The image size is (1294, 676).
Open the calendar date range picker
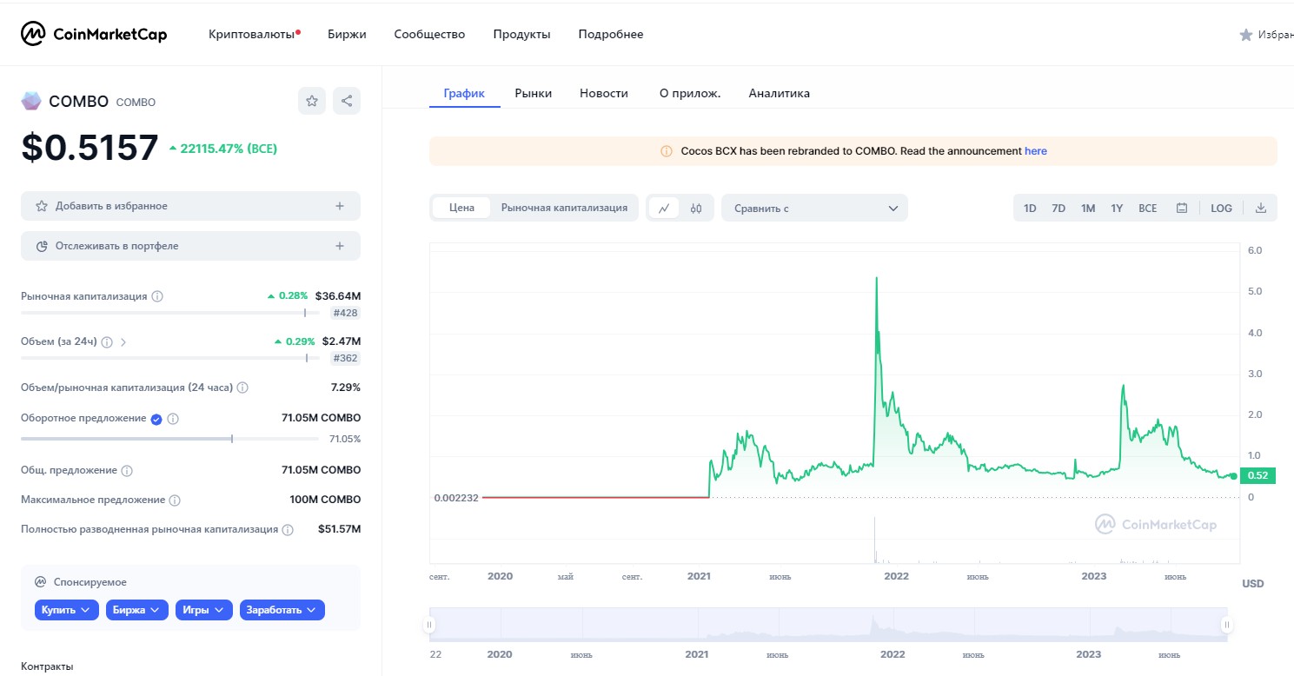(1182, 209)
